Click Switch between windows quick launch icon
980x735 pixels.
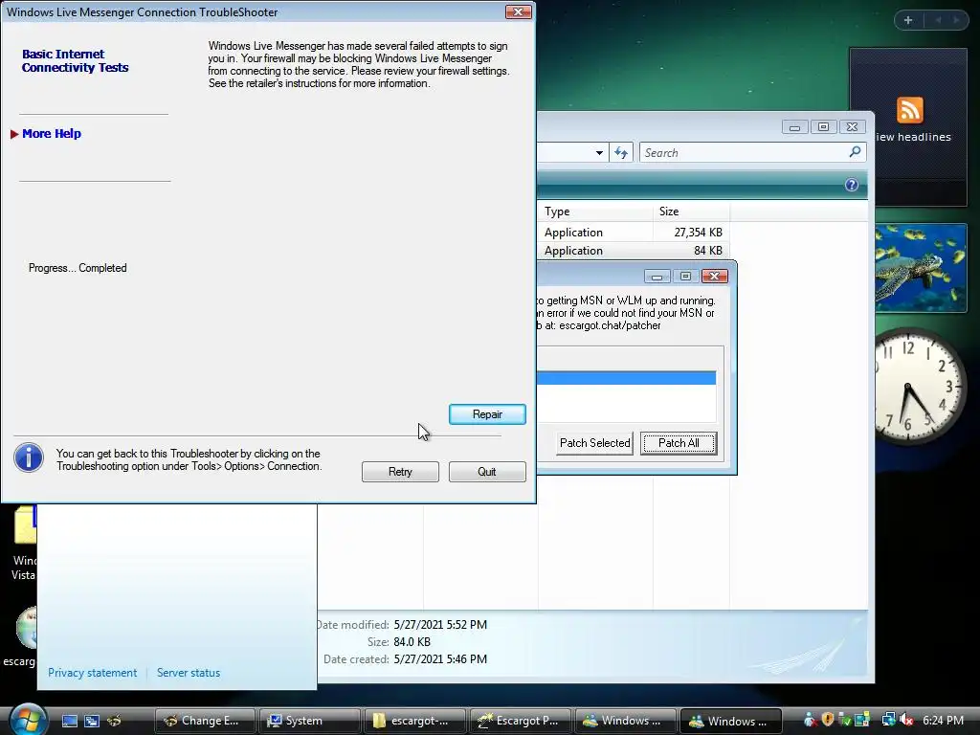[92, 721]
